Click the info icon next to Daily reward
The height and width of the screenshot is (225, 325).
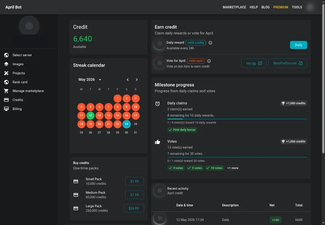click(210, 43)
